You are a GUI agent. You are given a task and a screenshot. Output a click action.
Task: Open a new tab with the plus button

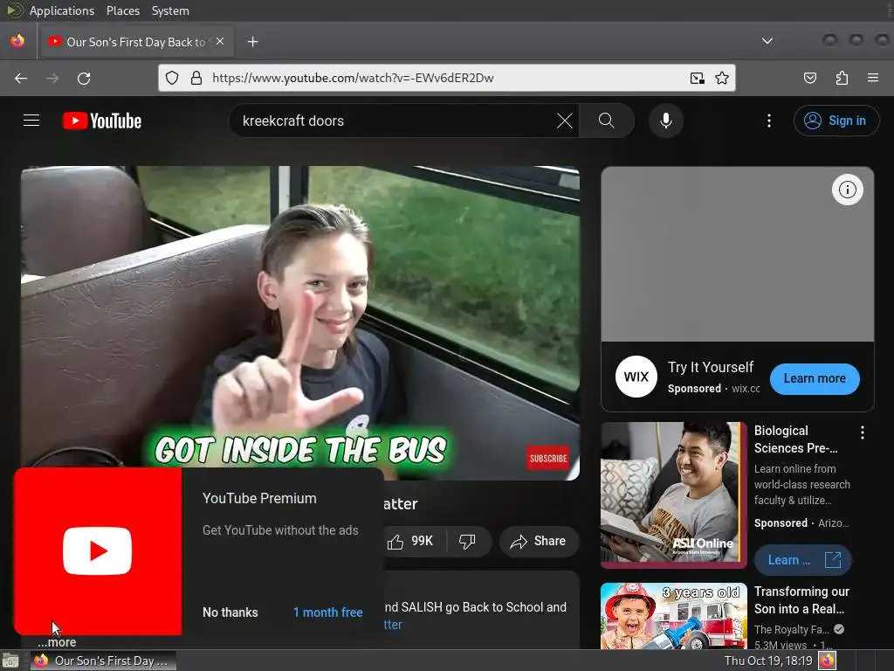tap(252, 42)
